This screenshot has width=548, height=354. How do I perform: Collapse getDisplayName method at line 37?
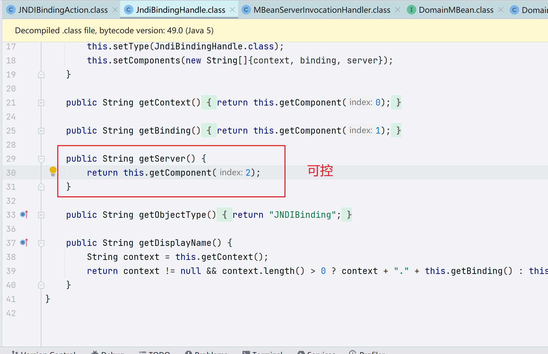click(41, 243)
